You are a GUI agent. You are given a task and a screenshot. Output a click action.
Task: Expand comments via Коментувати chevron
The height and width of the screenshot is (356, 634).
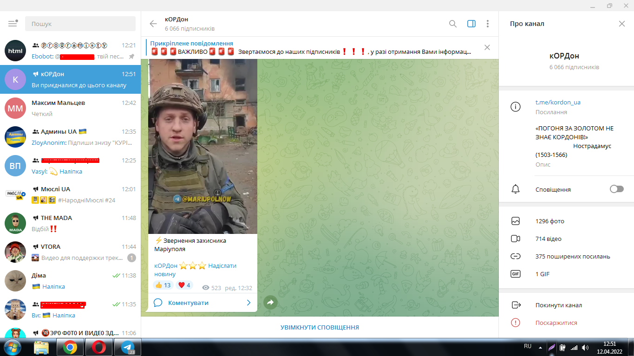tap(248, 303)
